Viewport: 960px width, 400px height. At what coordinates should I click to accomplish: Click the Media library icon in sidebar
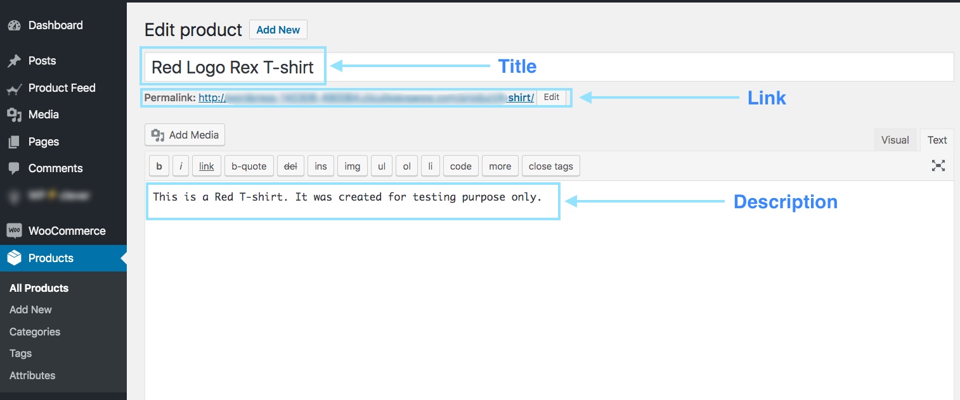pyautogui.click(x=14, y=115)
